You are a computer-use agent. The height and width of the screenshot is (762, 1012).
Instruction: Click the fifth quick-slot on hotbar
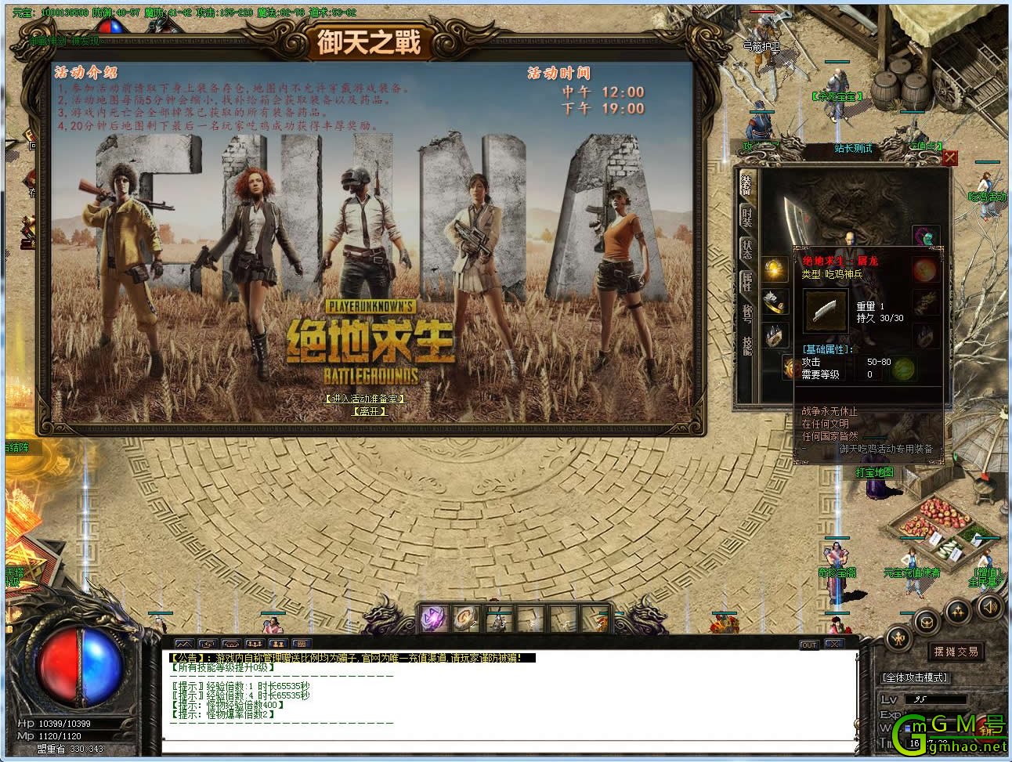point(562,619)
